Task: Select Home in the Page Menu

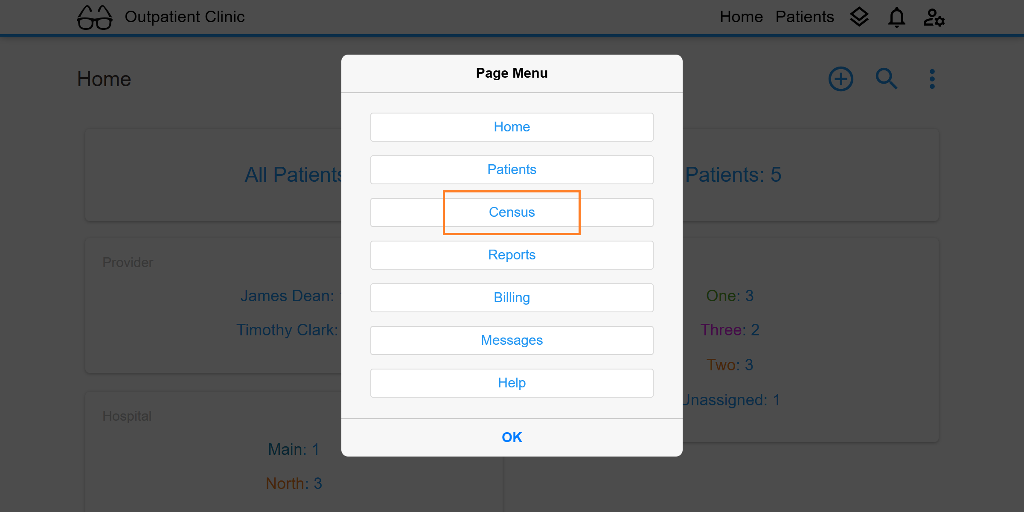Action: click(x=512, y=127)
